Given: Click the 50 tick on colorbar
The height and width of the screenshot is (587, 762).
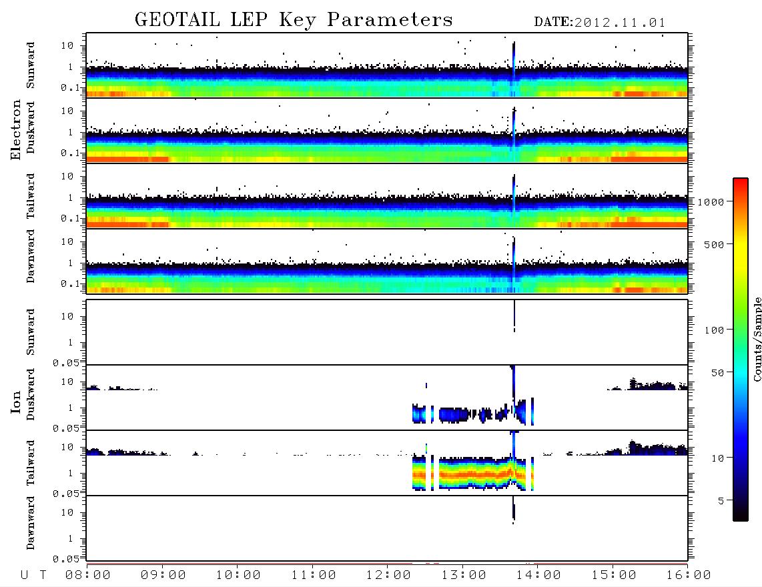Looking at the screenshot, I should coord(717,373).
